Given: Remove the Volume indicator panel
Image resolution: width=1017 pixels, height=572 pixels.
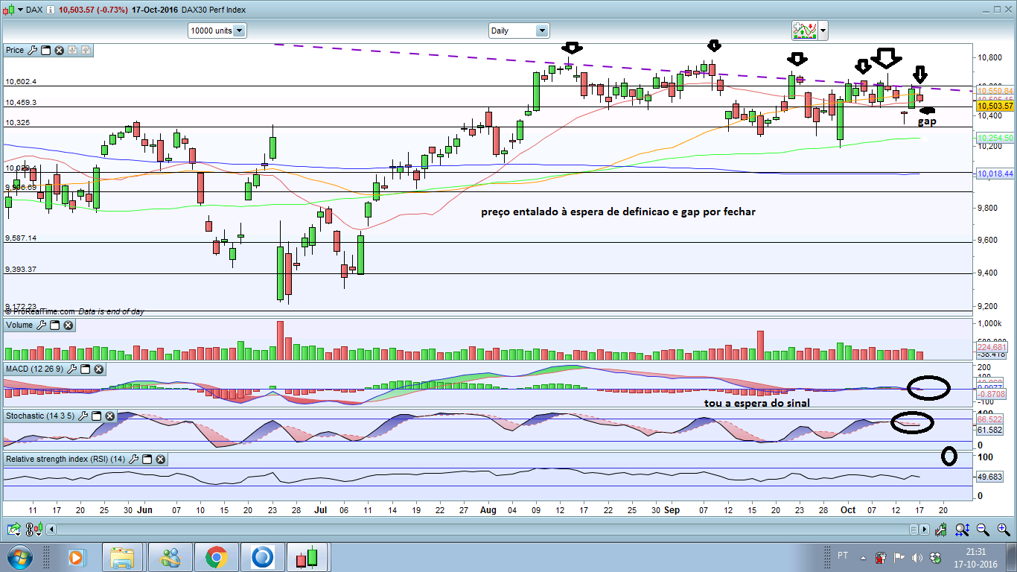Looking at the screenshot, I should [68, 325].
